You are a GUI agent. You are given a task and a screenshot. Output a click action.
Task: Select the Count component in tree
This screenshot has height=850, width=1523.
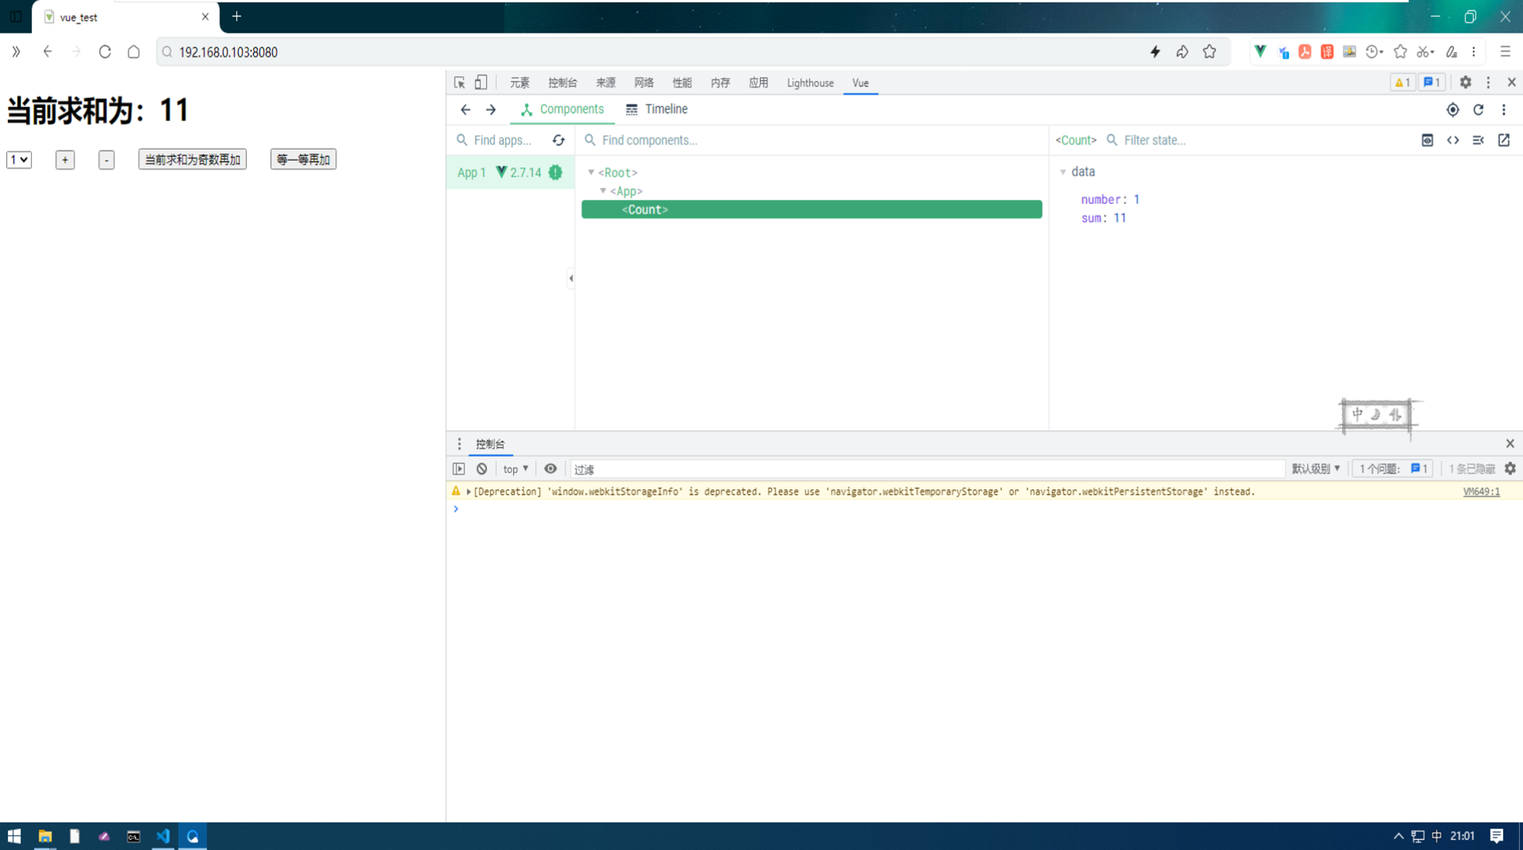(811, 209)
